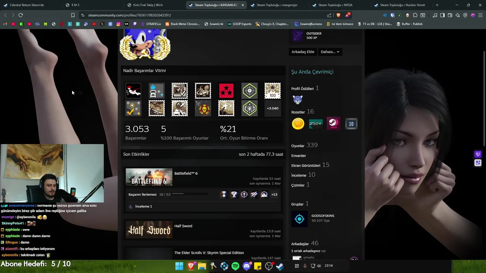Click the Arkadaş Ekle button
Viewport: 486px width, 273px height.
(x=303, y=52)
